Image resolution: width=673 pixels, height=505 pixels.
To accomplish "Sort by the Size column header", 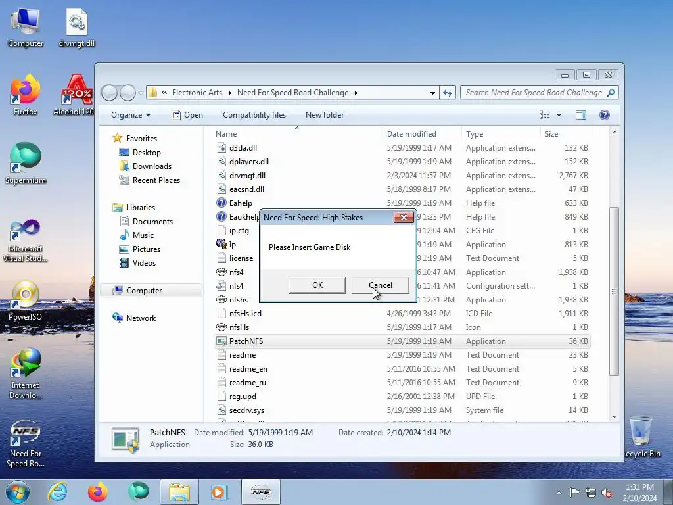I will point(566,134).
